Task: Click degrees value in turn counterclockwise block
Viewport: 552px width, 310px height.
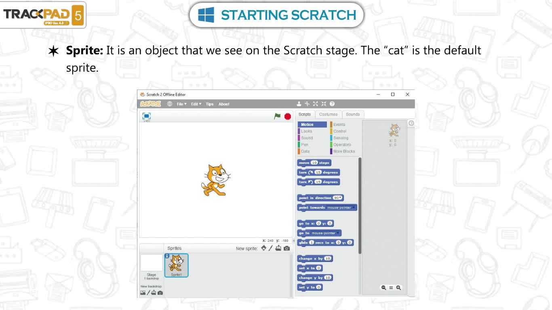Action: click(318, 182)
